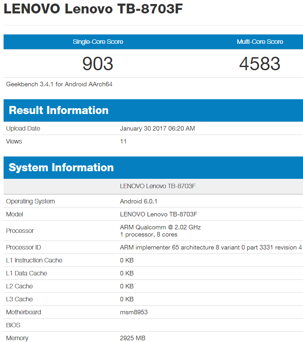This screenshot has height=342, width=303.
Task: Click the BIOS label
Action: pos(13,325)
